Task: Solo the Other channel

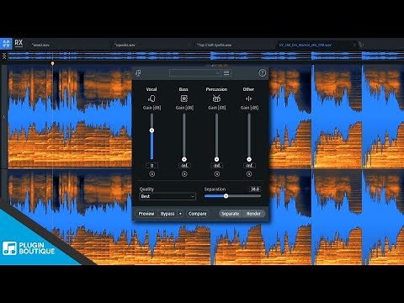Action: click(249, 174)
